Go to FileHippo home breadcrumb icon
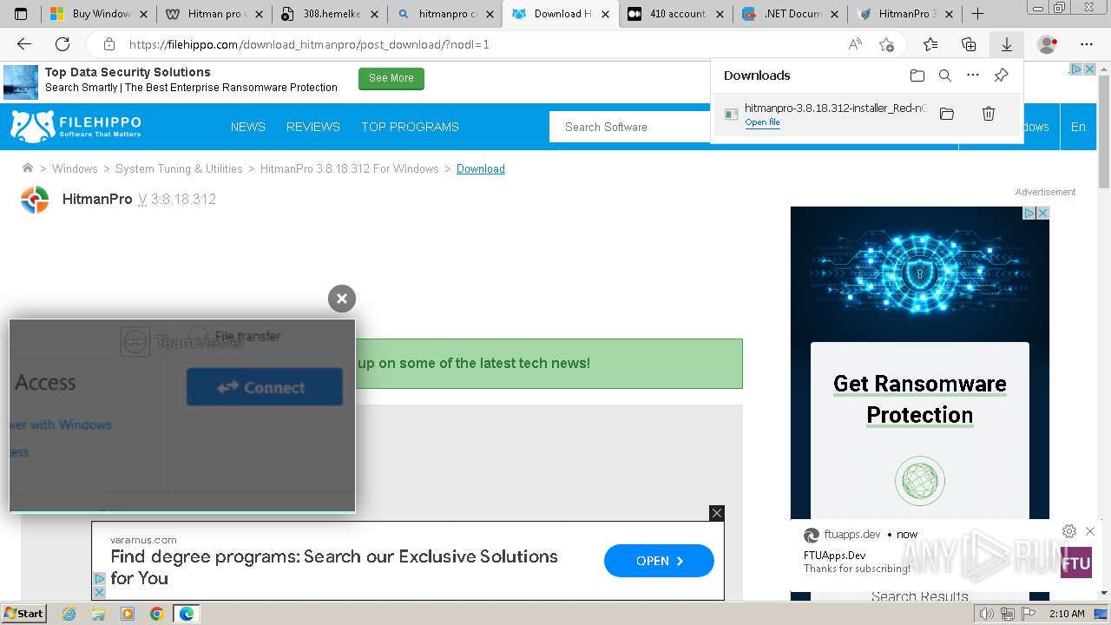Viewport: 1111px width, 625px height. pyautogui.click(x=28, y=168)
